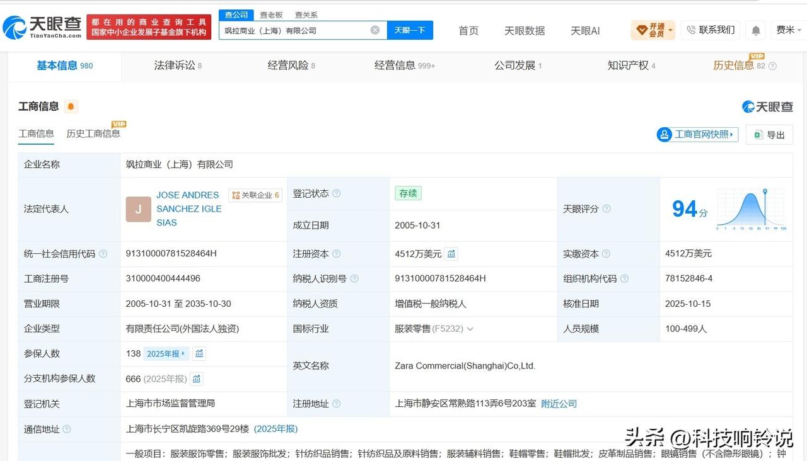The image size is (807, 461).
Task: Expand the 服装零售 (F5232) industry dropdown
Action: tap(470, 329)
